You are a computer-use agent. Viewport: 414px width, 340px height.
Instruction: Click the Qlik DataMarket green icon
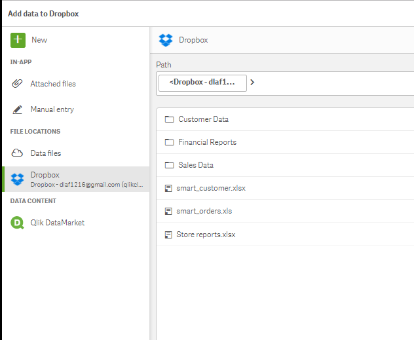pos(18,223)
